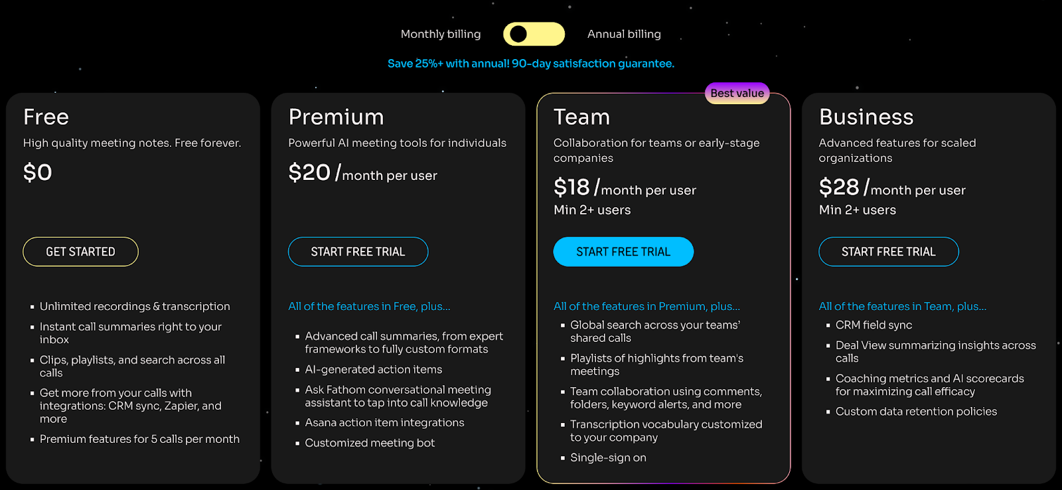Start free trial for the Premium plan
The height and width of the screenshot is (490, 1062).
click(358, 252)
